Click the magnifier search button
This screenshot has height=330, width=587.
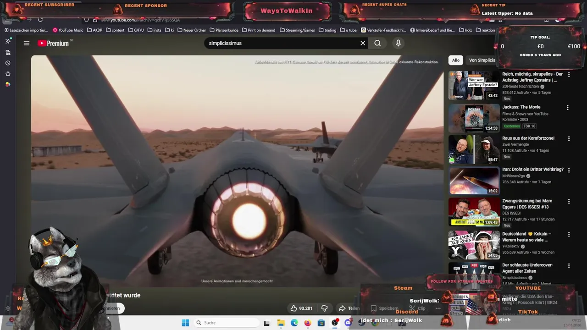coord(377,43)
